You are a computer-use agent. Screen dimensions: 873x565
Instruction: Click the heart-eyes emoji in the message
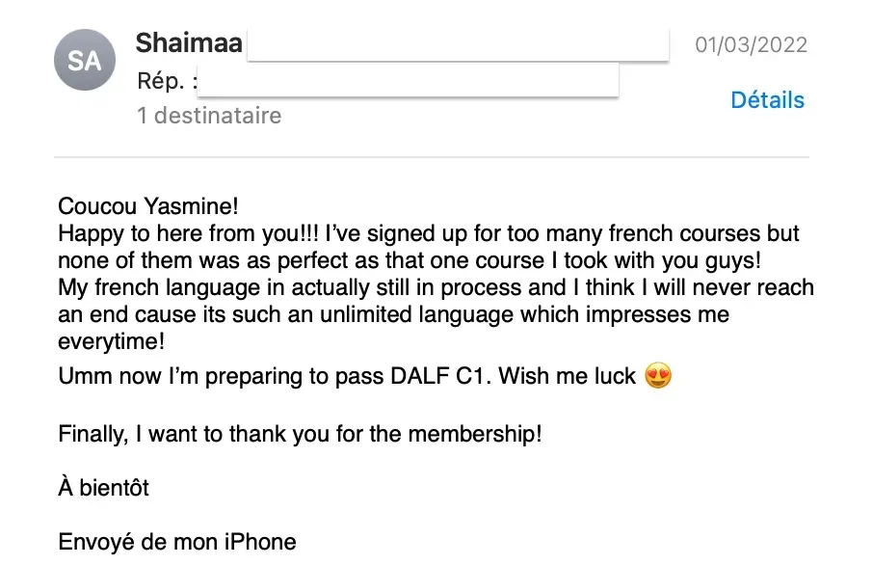pyautogui.click(x=658, y=375)
